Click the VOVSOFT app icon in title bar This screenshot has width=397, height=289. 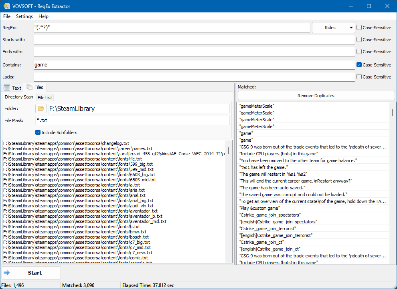tap(6, 6)
